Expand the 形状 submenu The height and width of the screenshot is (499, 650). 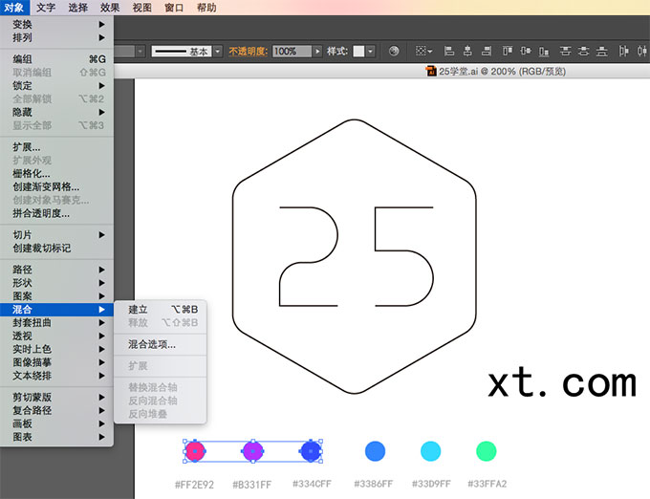56,283
